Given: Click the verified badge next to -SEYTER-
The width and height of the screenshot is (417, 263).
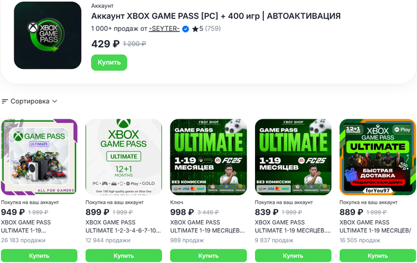Looking at the screenshot, I should pos(185,29).
